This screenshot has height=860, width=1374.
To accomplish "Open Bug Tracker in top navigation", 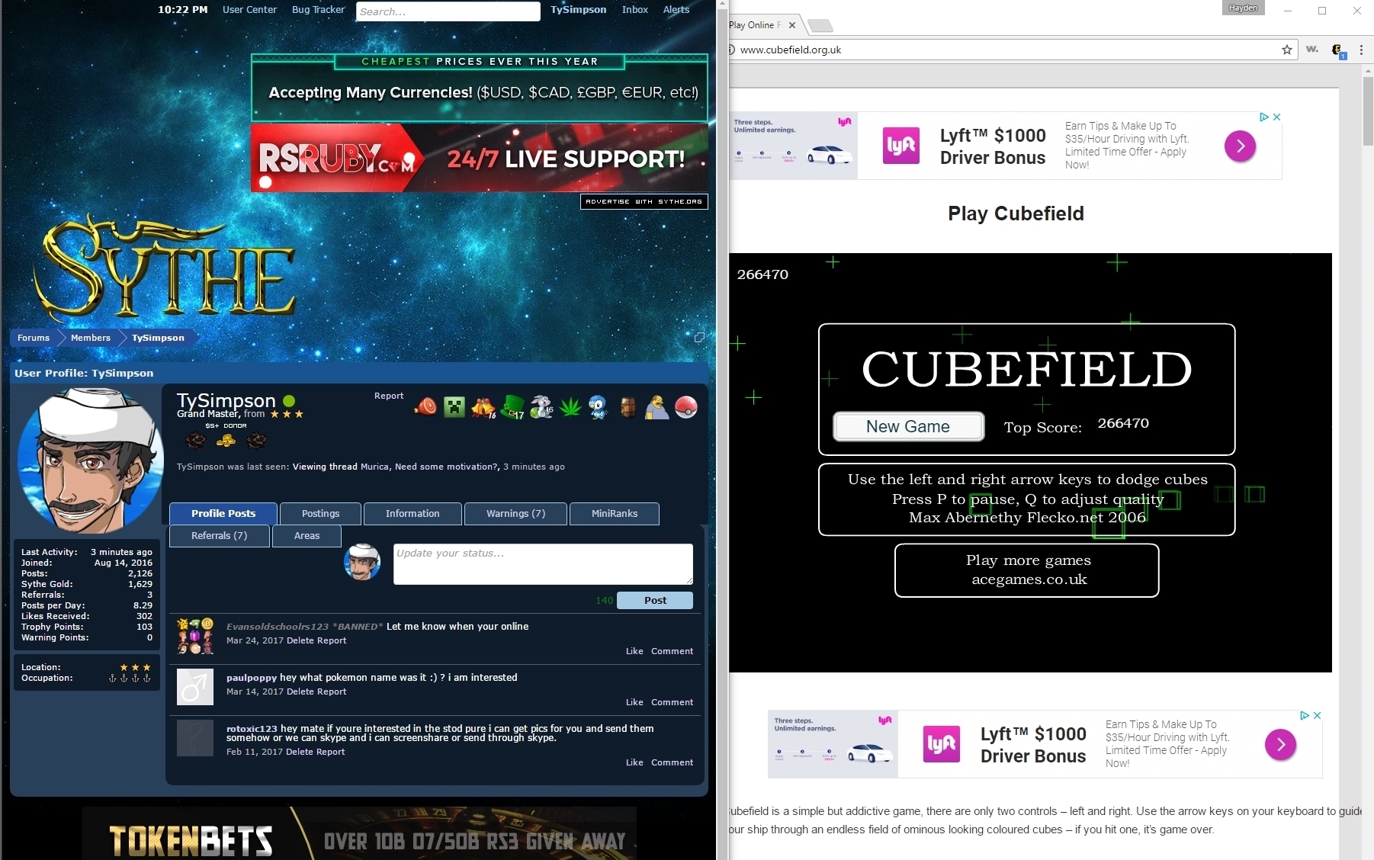I will coord(318,10).
